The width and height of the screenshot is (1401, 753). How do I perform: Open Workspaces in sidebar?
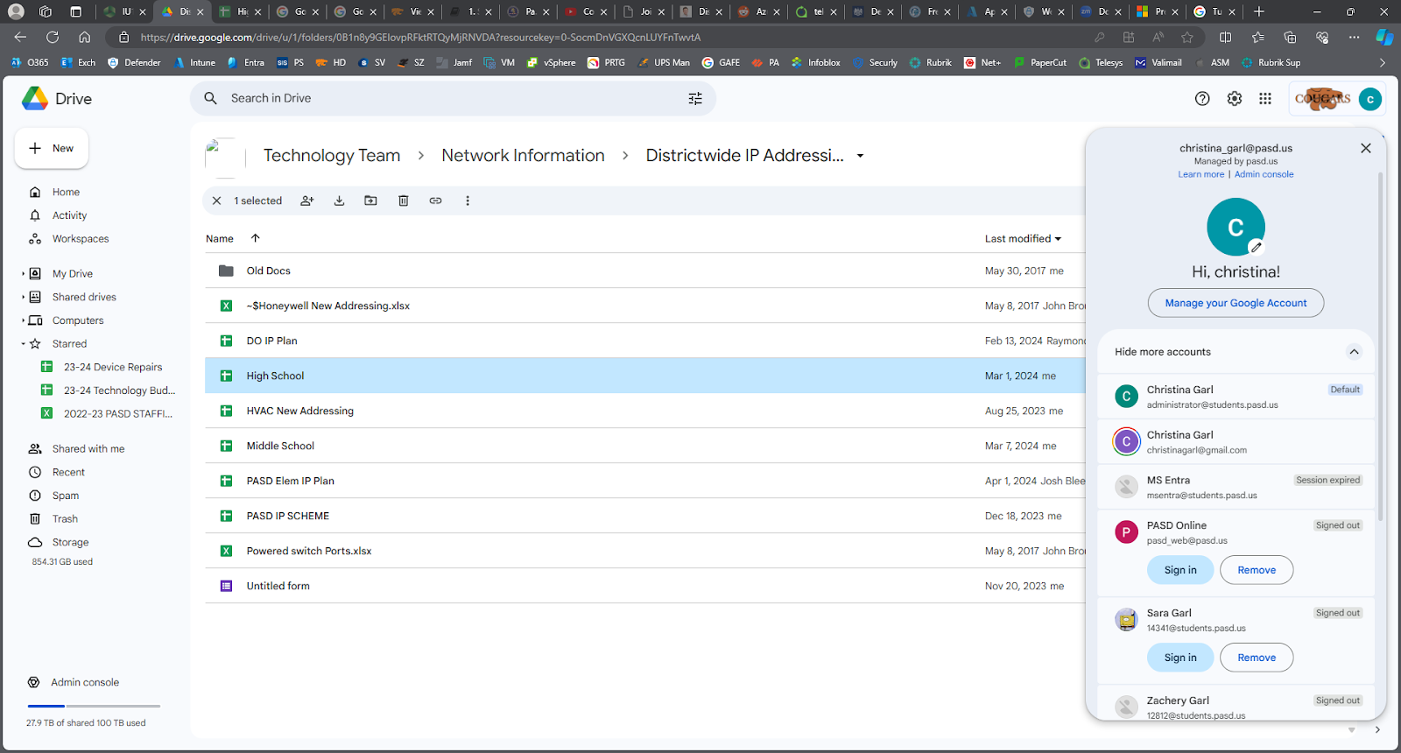81,239
